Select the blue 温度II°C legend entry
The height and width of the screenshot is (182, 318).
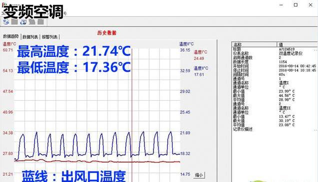point(201,68)
